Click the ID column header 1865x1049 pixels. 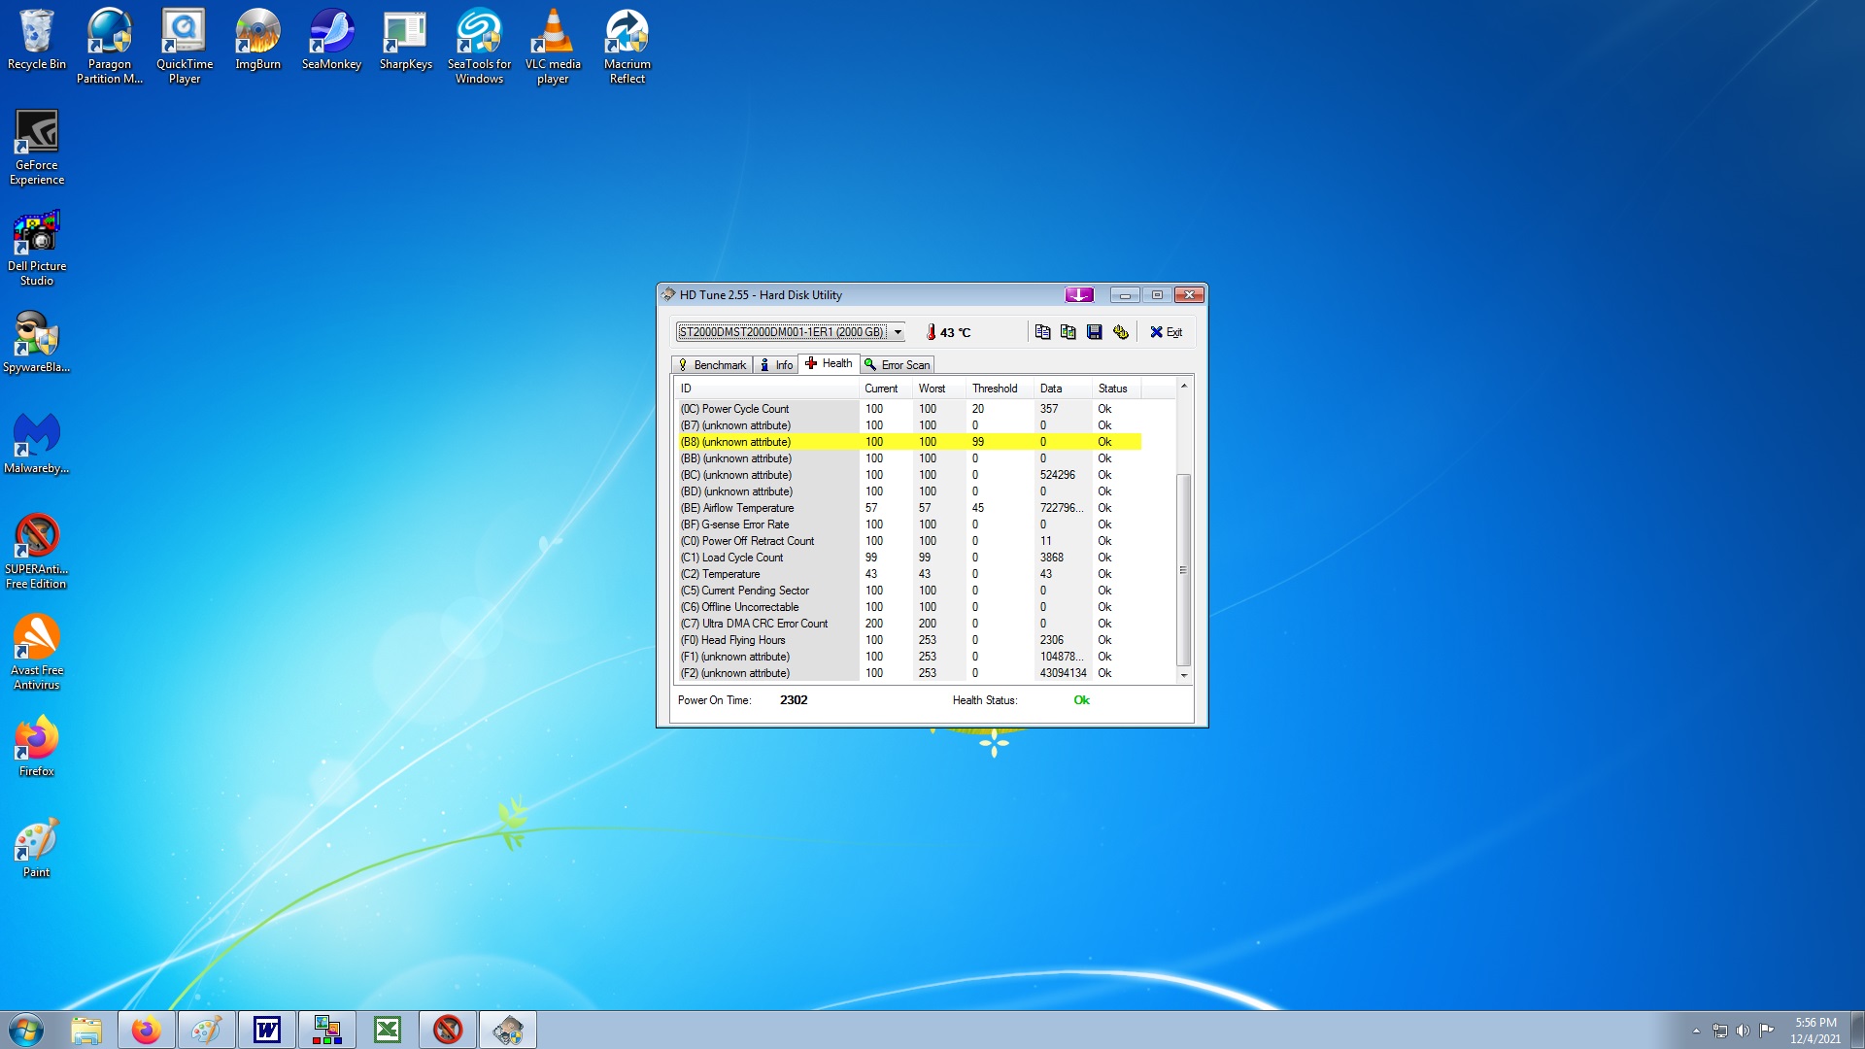(x=766, y=389)
